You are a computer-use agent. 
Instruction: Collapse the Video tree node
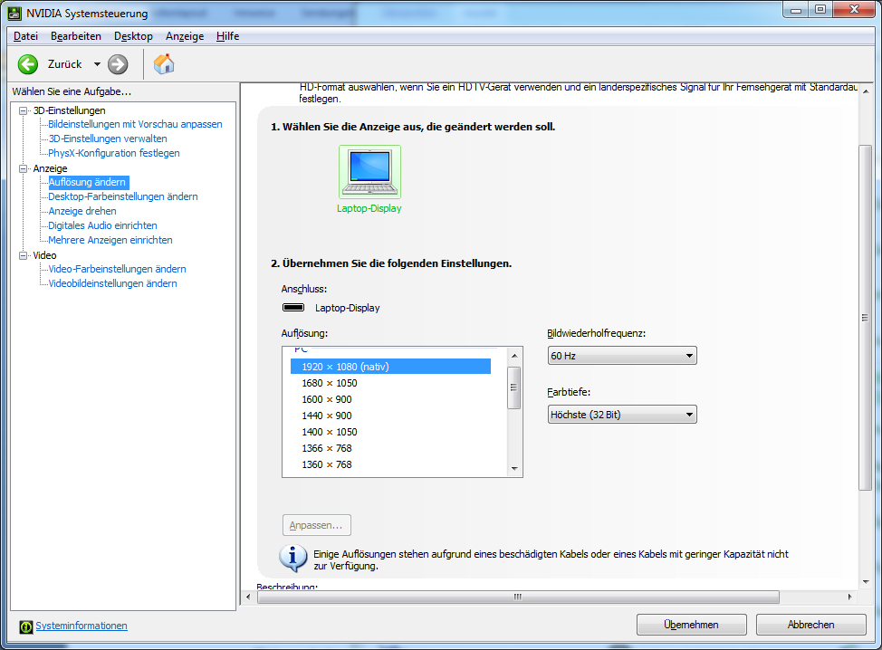point(23,255)
